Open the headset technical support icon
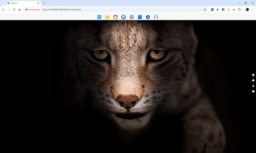This screenshot has height=153, width=256. tap(156, 17)
